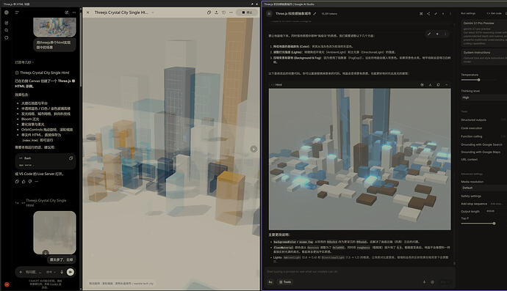
Task: Click Grounding with Google Search label
Action: (x=481, y=144)
